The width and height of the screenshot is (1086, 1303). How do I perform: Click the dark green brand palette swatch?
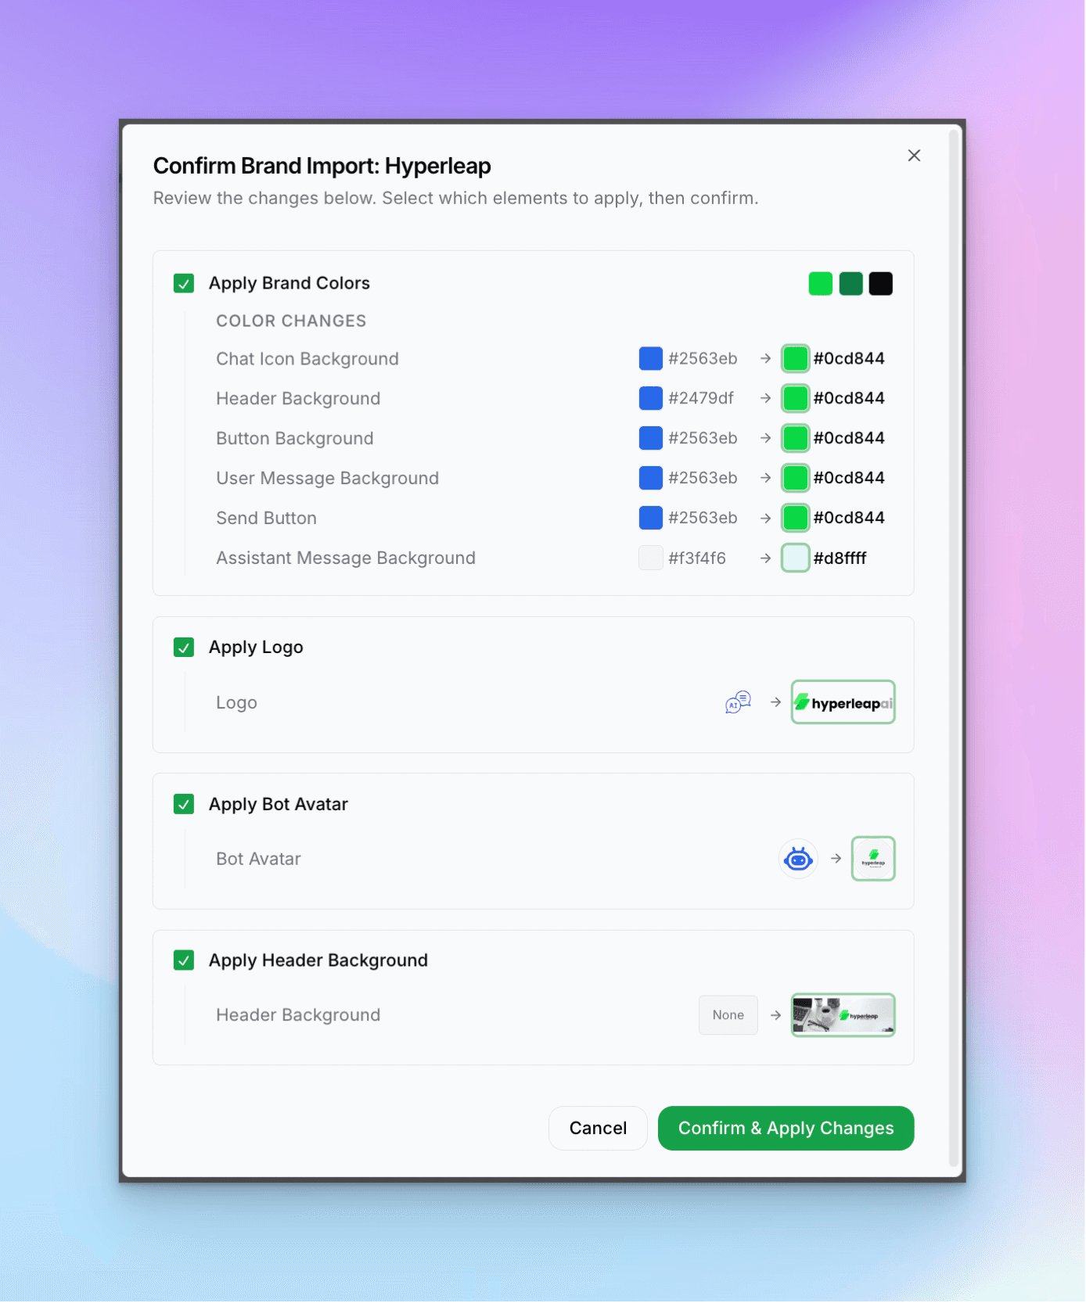tap(850, 283)
